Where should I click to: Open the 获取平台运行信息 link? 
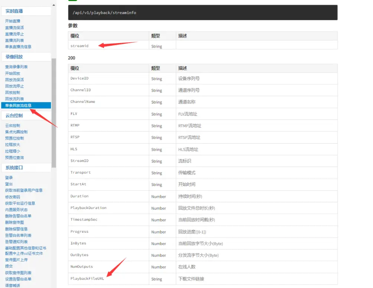click(20, 203)
